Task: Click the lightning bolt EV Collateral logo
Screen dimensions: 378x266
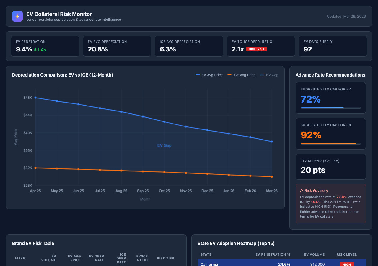Action: 17,16
